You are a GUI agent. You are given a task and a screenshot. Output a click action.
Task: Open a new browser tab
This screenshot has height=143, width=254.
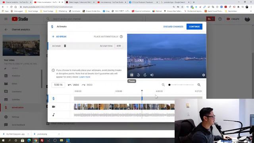tap(194, 2)
